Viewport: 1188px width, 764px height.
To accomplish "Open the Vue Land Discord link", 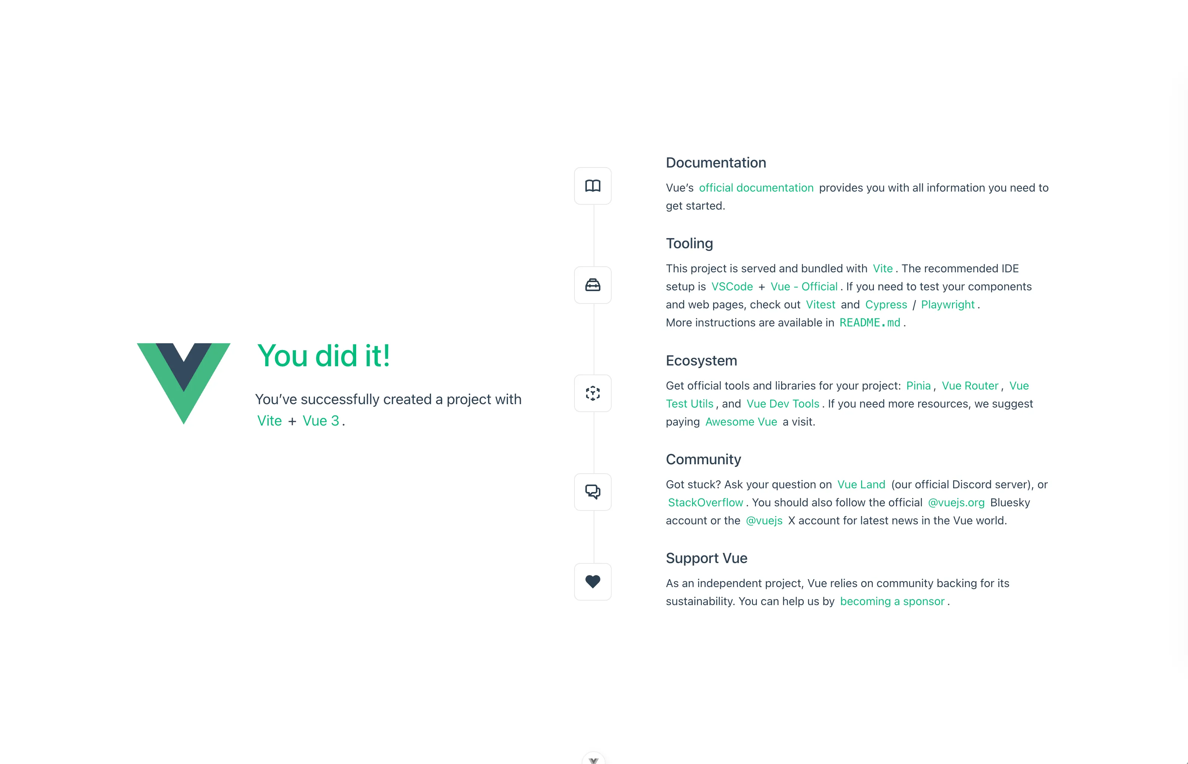I will point(861,485).
